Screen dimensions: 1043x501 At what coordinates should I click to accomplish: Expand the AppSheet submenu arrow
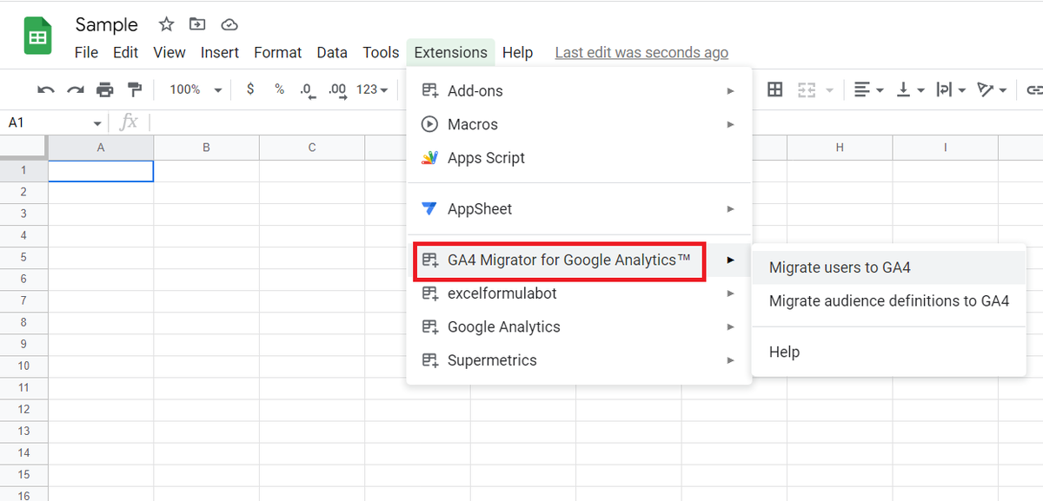(731, 209)
